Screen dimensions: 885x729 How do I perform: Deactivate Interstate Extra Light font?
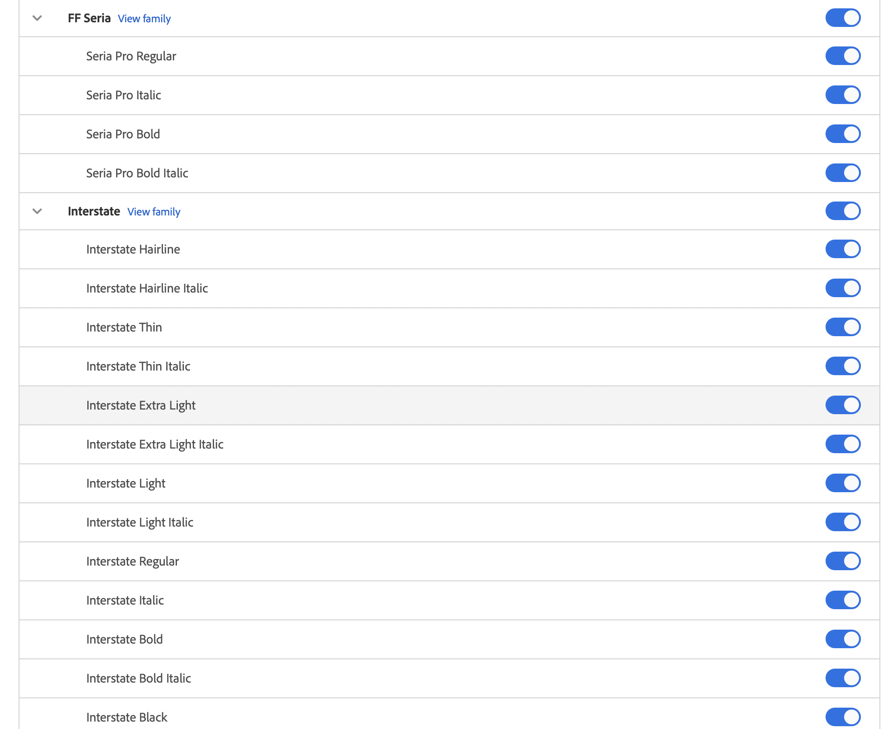click(x=842, y=405)
